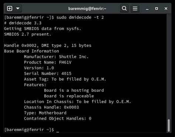Open the terminal search tool
The width and height of the screenshot is (175, 137).
(x=124, y=9)
